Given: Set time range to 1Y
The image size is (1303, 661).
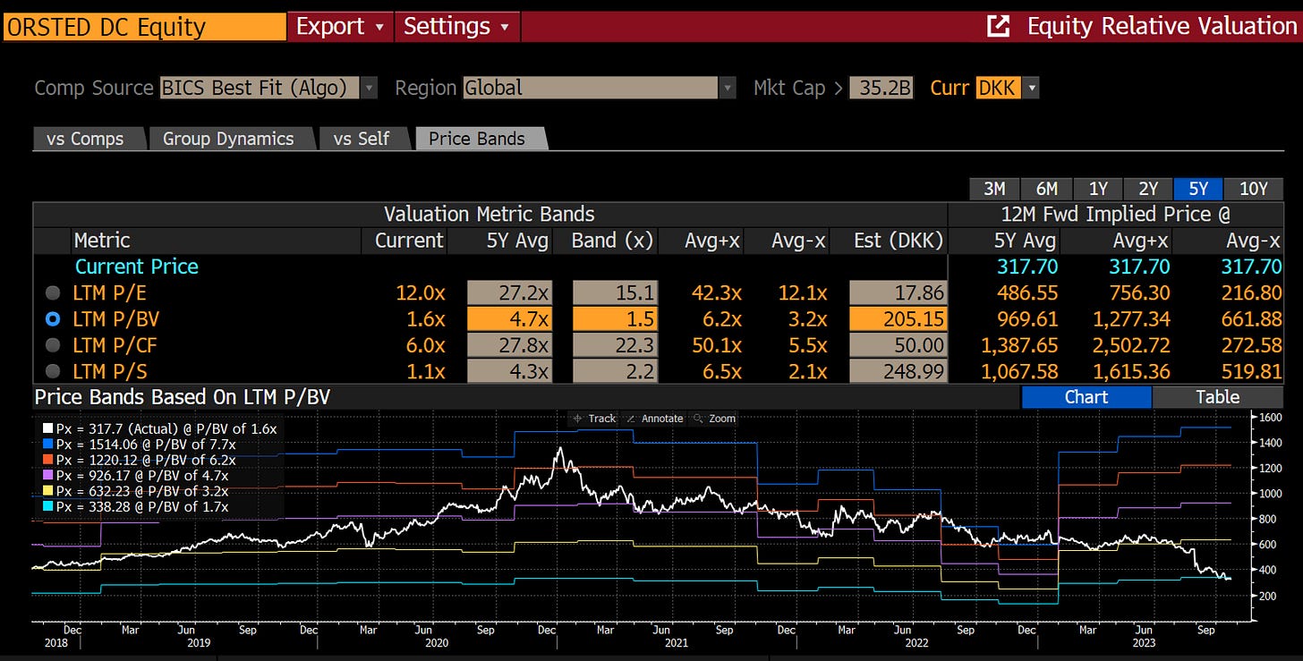Looking at the screenshot, I should coord(1098,189).
